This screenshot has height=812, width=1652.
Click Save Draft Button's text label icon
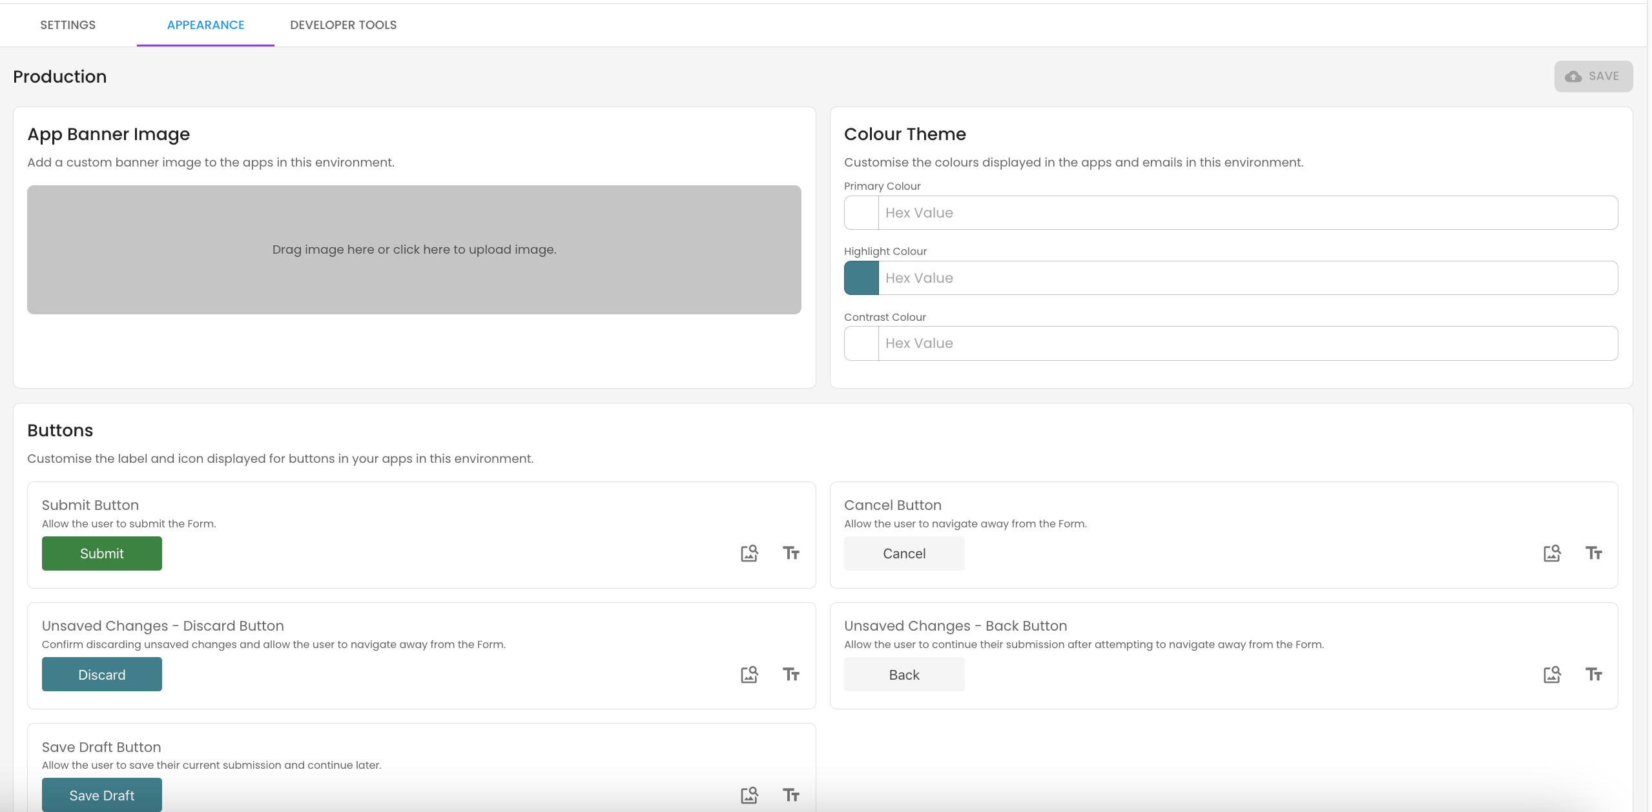click(x=791, y=795)
